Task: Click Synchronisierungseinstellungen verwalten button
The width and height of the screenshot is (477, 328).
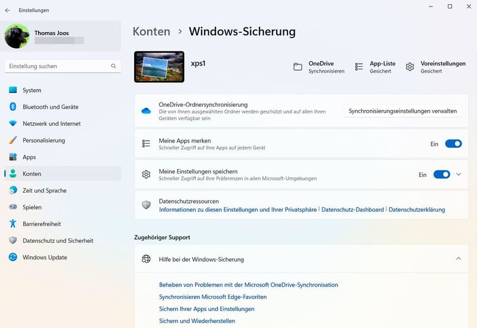Action: coord(402,111)
